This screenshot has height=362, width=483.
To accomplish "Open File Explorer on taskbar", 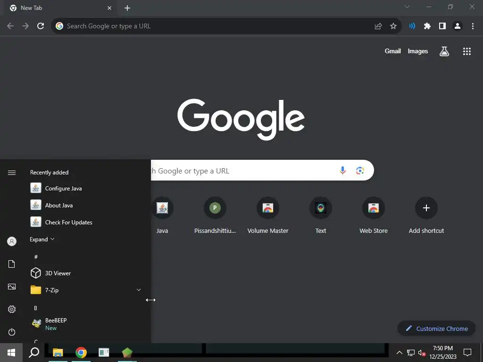I will (58, 353).
